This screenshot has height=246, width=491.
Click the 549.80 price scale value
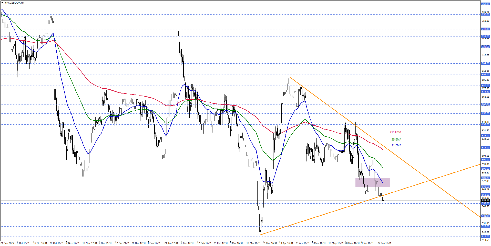pos(486,206)
